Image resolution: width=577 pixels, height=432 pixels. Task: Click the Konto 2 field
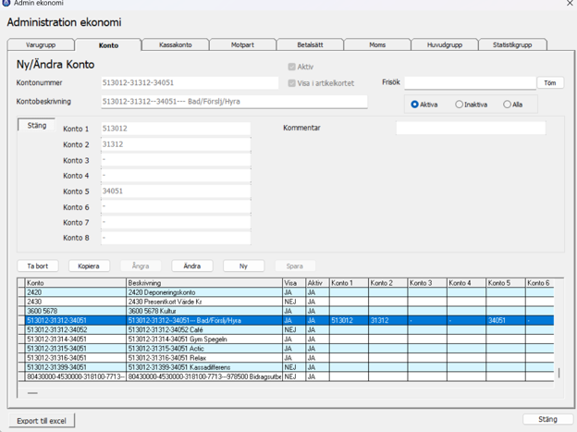176,144
